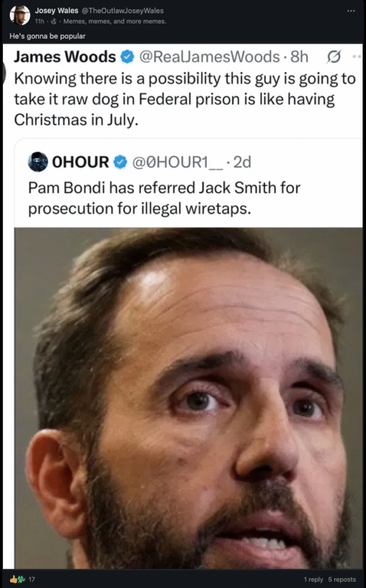This screenshot has height=588, width=366.
Task: View the 1 reply link
Action: pyautogui.click(x=313, y=579)
